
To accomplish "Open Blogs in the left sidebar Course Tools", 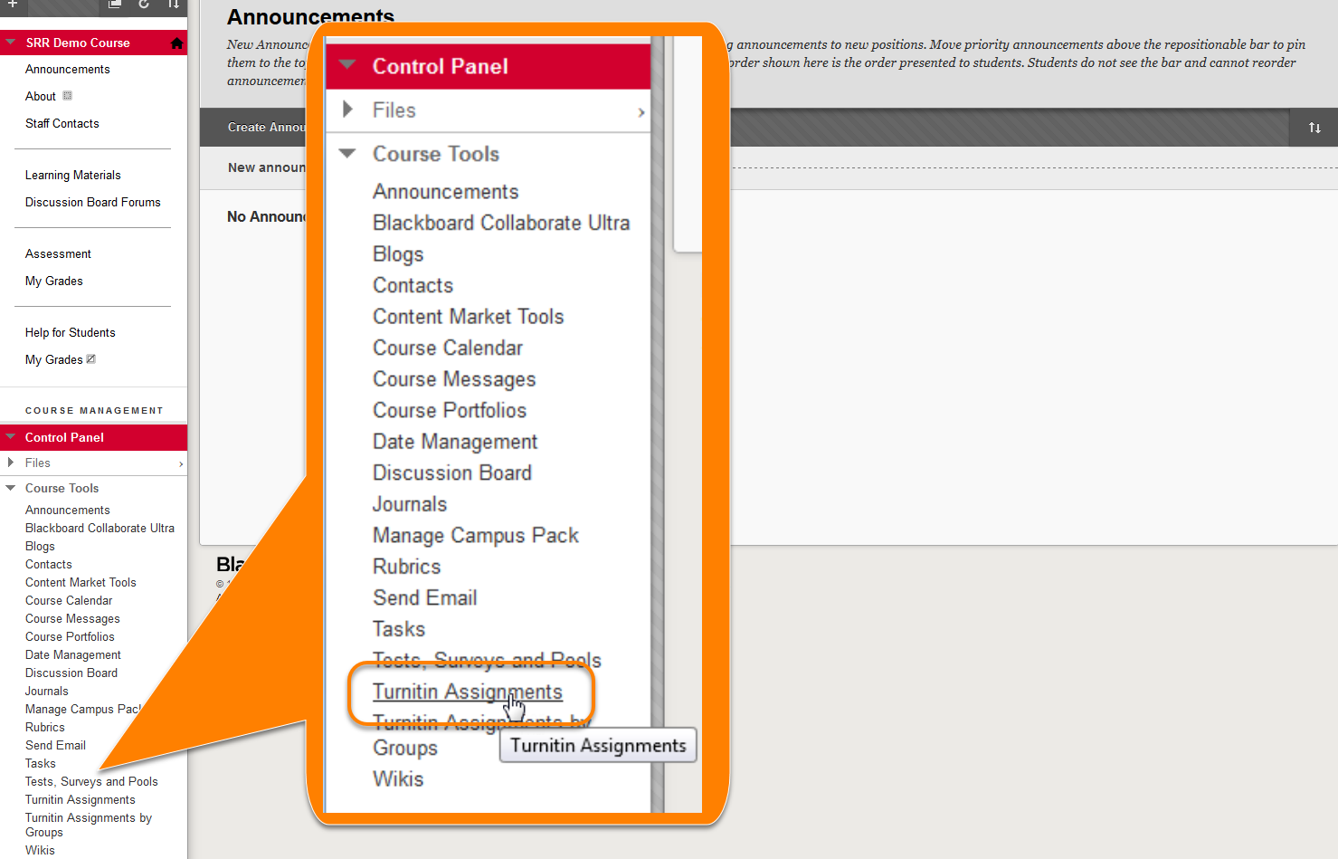I will point(40,546).
